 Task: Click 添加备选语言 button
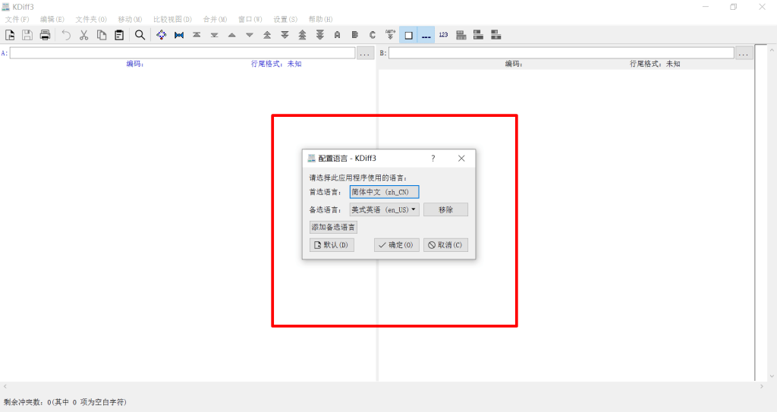tap(333, 227)
